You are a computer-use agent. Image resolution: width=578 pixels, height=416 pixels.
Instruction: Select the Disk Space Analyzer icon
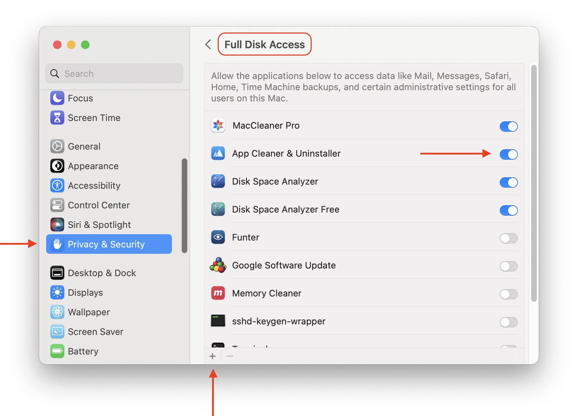tap(218, 182)
